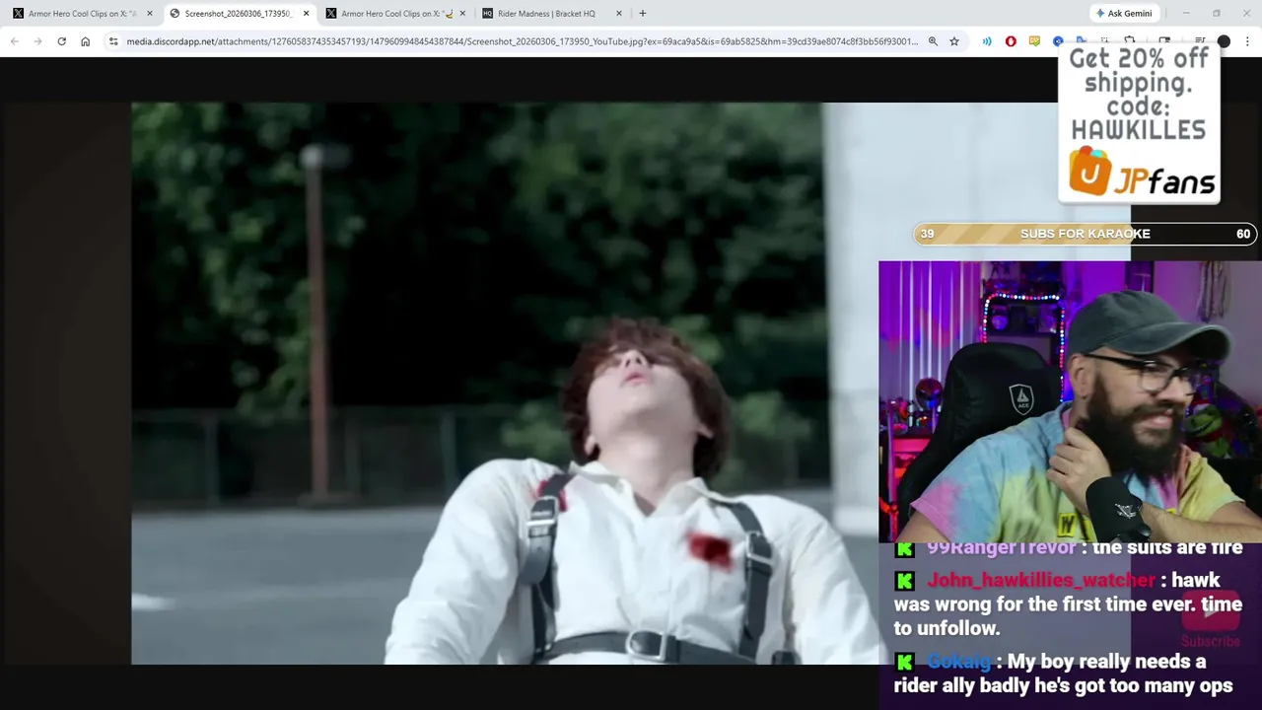This screenshot has width=1262, height=710.
Task: Reload the current page
Action: click(x=61, y=41)
